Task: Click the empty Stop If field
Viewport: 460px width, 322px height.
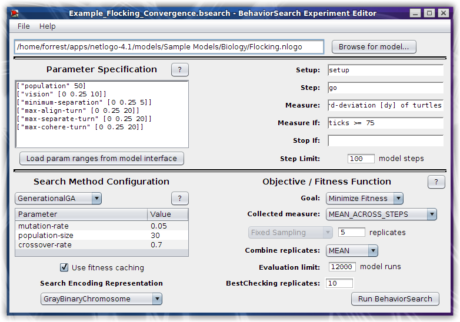Action: pos(385,140)
